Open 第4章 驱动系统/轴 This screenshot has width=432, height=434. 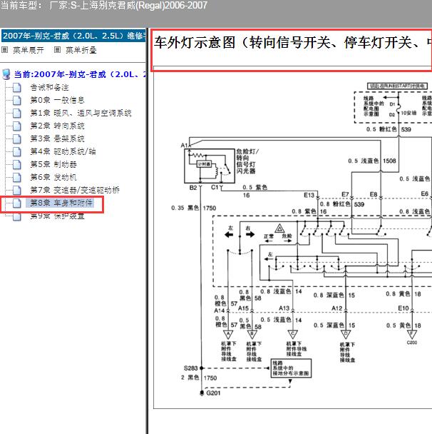point(63,151)
